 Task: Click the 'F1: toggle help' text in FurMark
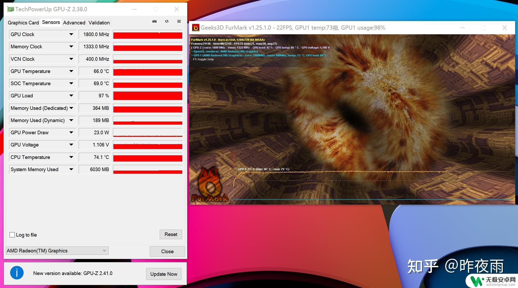203,59
